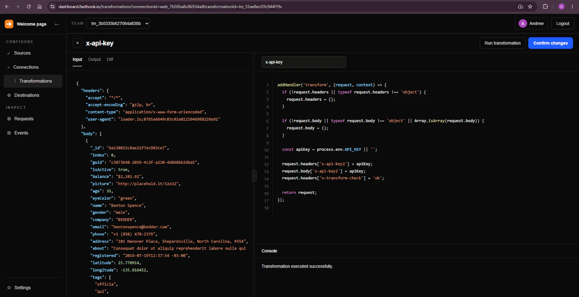The image size is (579, 297).
Task: Open Destinations in the sidebar
Action: click(33, 96)
